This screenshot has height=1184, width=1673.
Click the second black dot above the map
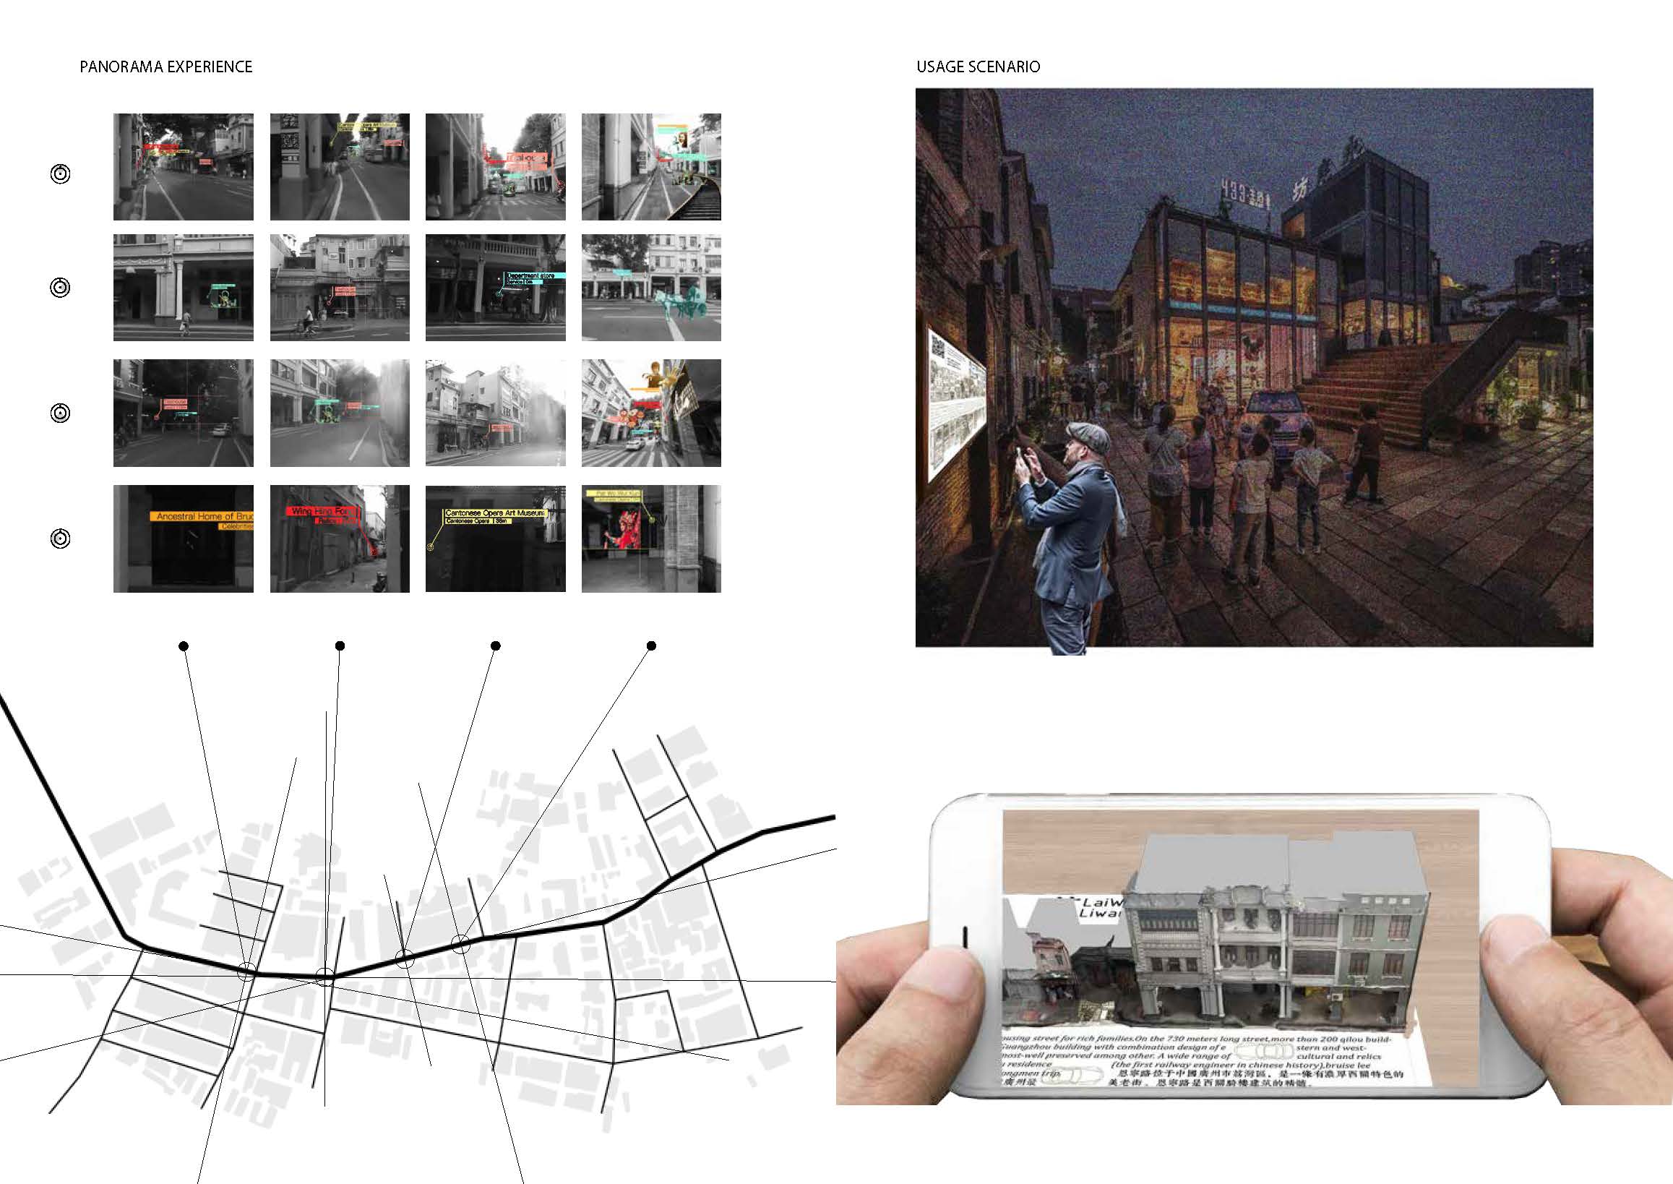coord(340,646)
